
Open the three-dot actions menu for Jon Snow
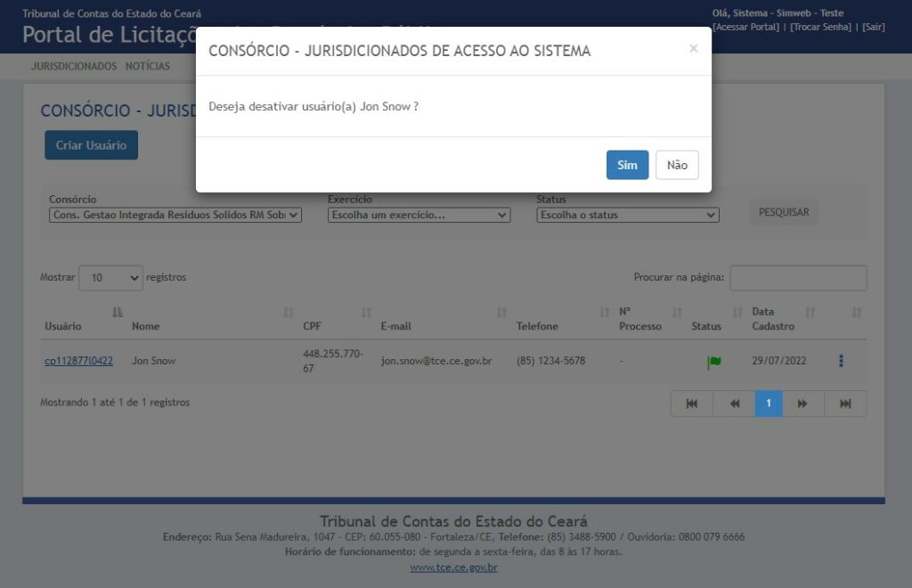[841, 361]
